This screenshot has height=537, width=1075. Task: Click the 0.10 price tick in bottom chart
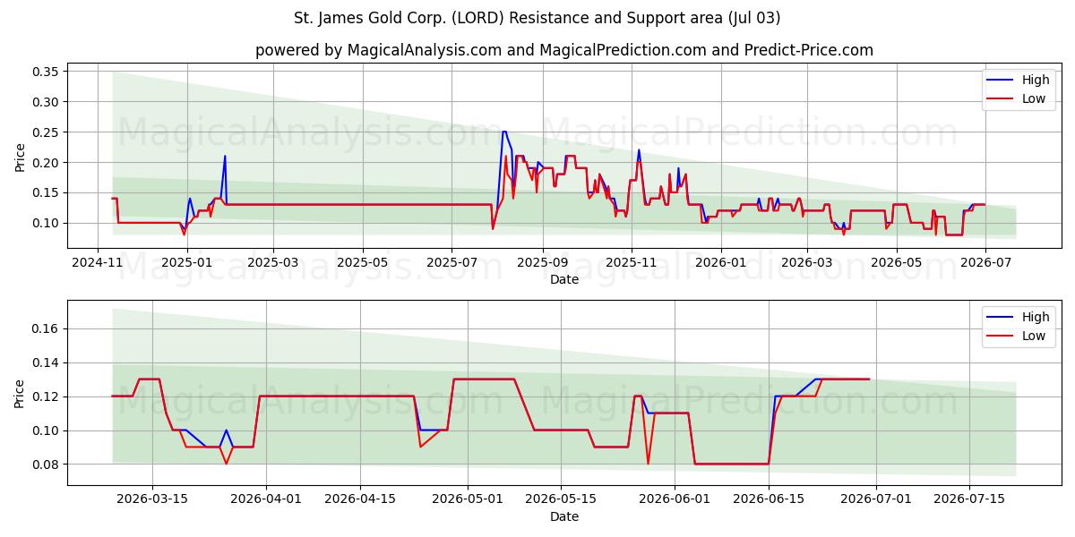tap(46, 430)
